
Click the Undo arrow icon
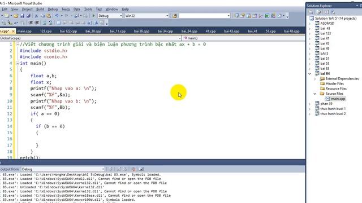click(57, 16)
